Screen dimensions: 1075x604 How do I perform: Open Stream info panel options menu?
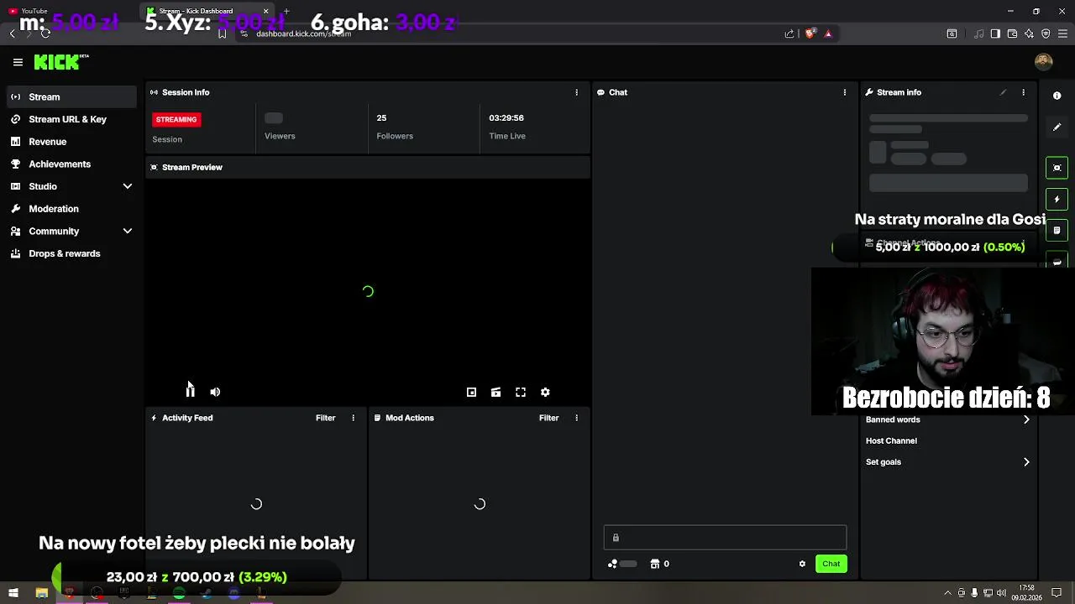[1023, 92]
